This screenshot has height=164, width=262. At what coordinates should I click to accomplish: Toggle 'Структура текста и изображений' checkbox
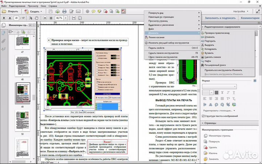pos(203,116)
